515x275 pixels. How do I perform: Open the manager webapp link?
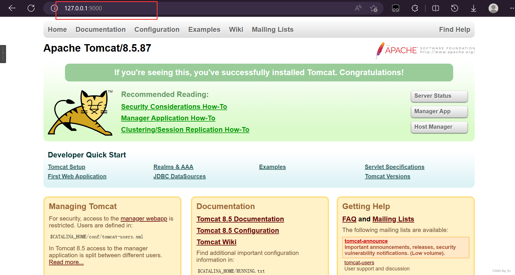pyautogui.click(x=144, y=219)
